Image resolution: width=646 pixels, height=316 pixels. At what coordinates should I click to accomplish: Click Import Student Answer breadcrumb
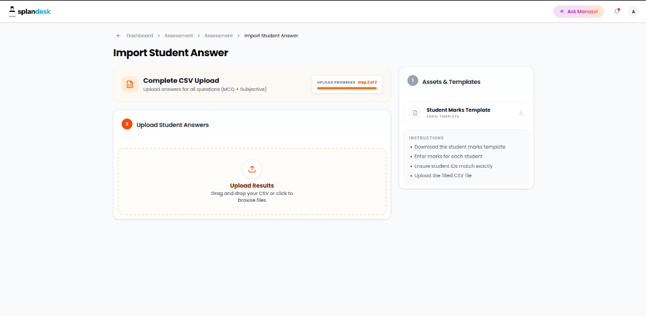point(271,36)
